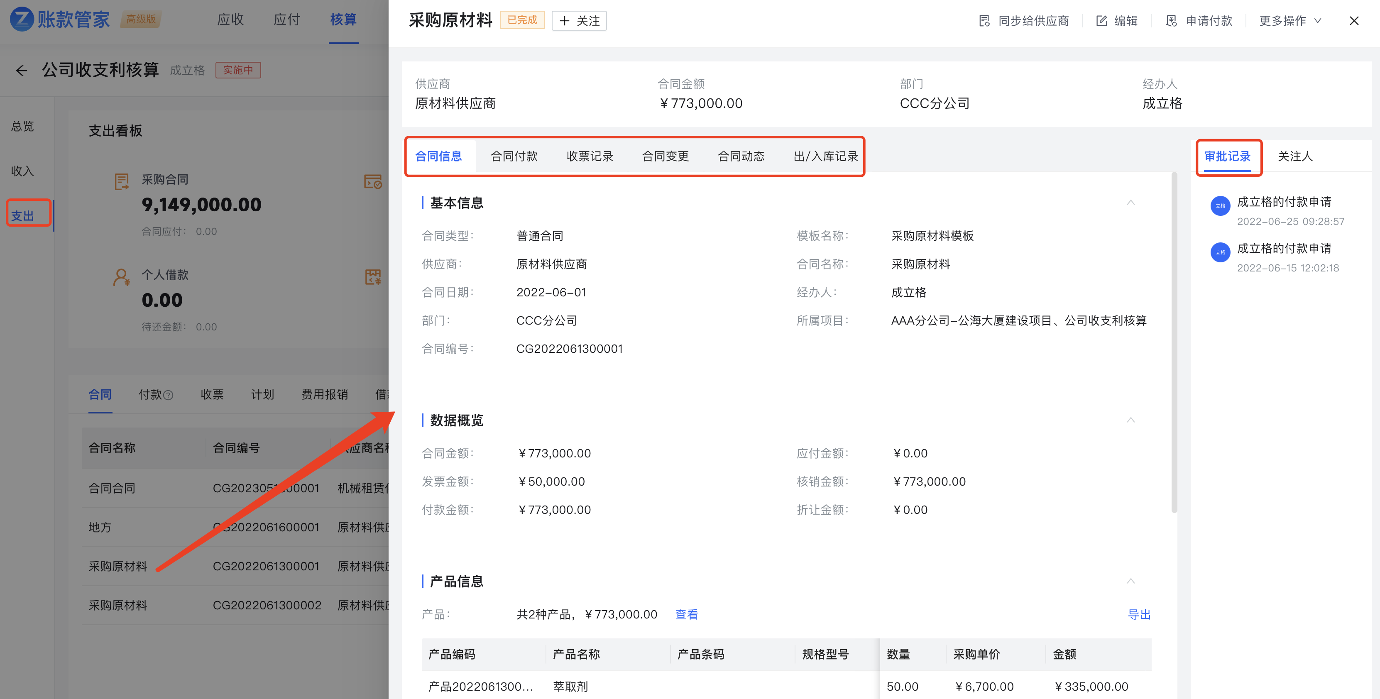Click the 产品名称 column header
The height and width of the screenshot is (699, 1380).
pos(576,655)
